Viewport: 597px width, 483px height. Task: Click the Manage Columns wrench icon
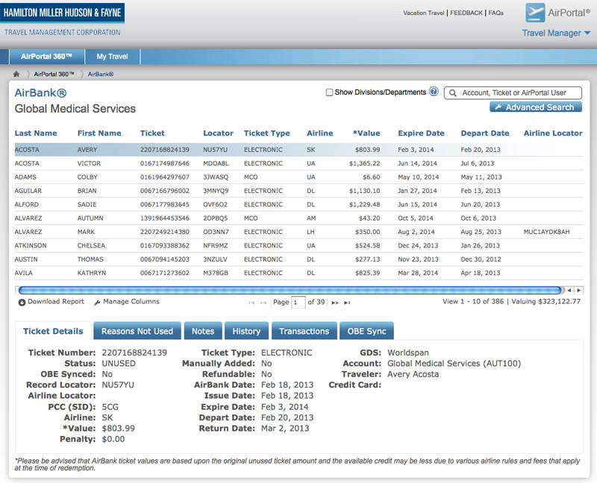pos(97,303)
